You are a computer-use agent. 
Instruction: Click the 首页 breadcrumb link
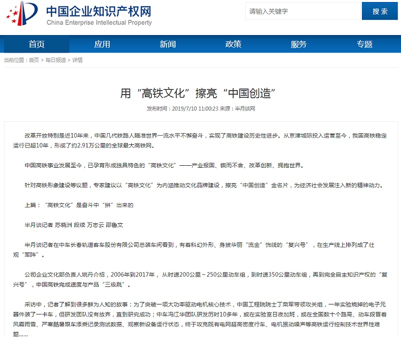(34, 60)
